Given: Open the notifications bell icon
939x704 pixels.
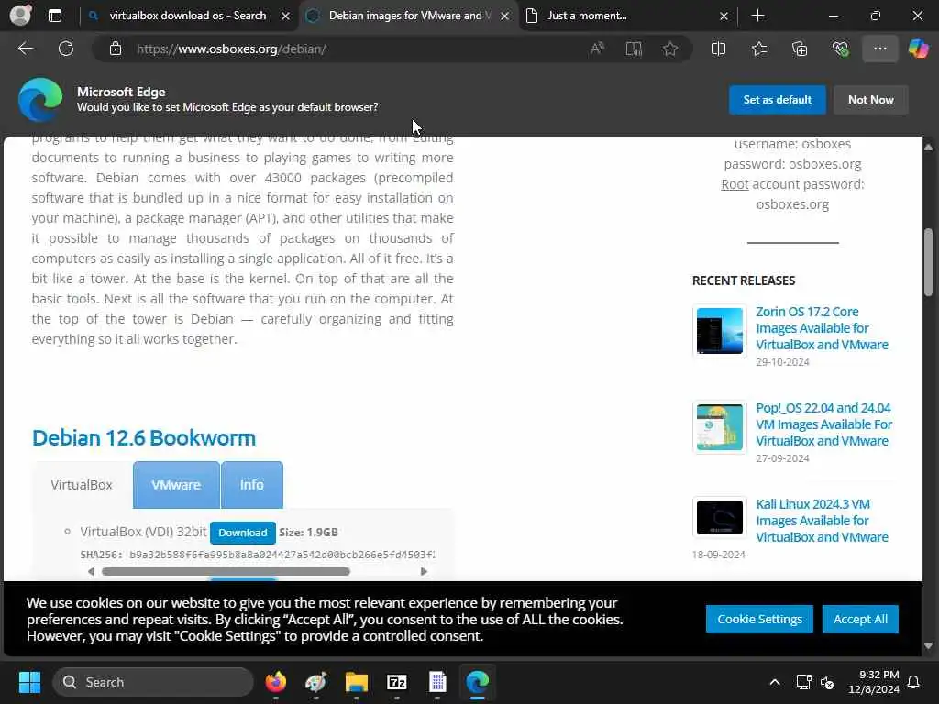Looking at the screenshot, I should pyautogui.click(x=913, y=682).
